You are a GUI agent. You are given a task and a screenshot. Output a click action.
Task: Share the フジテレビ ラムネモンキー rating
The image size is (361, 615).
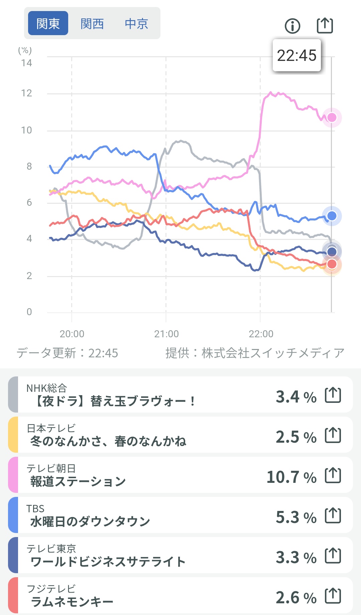click(x=333, y=596)
